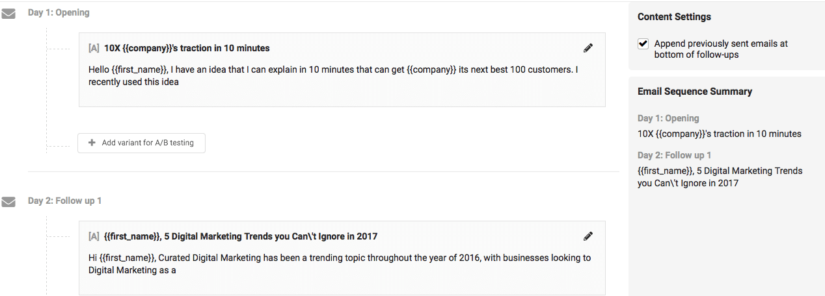This screenshot has width=825, height=296.
Task: Click the 10X traction subject in the summary panel
Action: [x=720, y=134]
